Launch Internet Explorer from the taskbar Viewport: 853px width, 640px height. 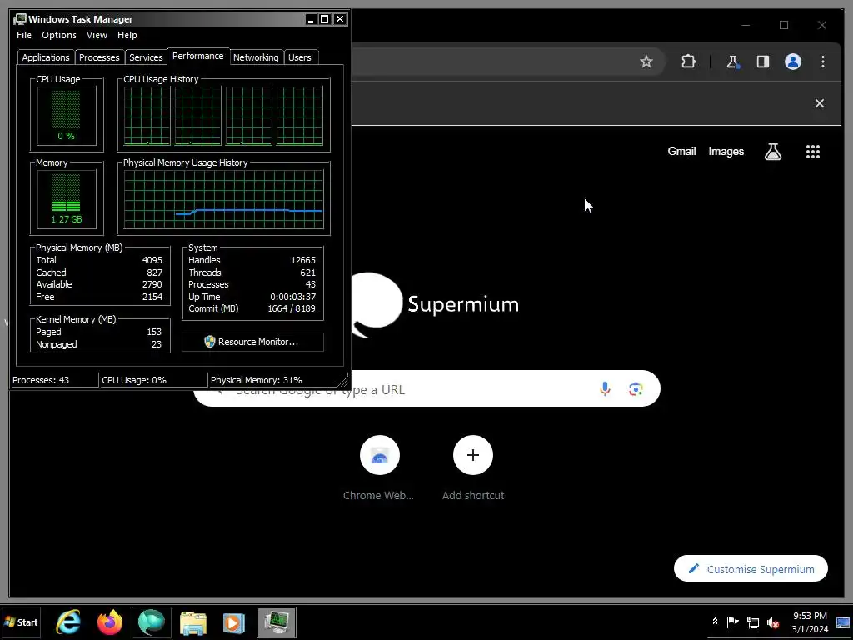click(68, 622)
